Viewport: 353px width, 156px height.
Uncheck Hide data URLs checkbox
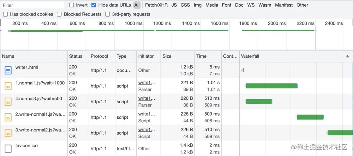pos(94,5)
